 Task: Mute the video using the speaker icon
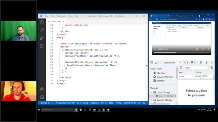coord(197,49)
